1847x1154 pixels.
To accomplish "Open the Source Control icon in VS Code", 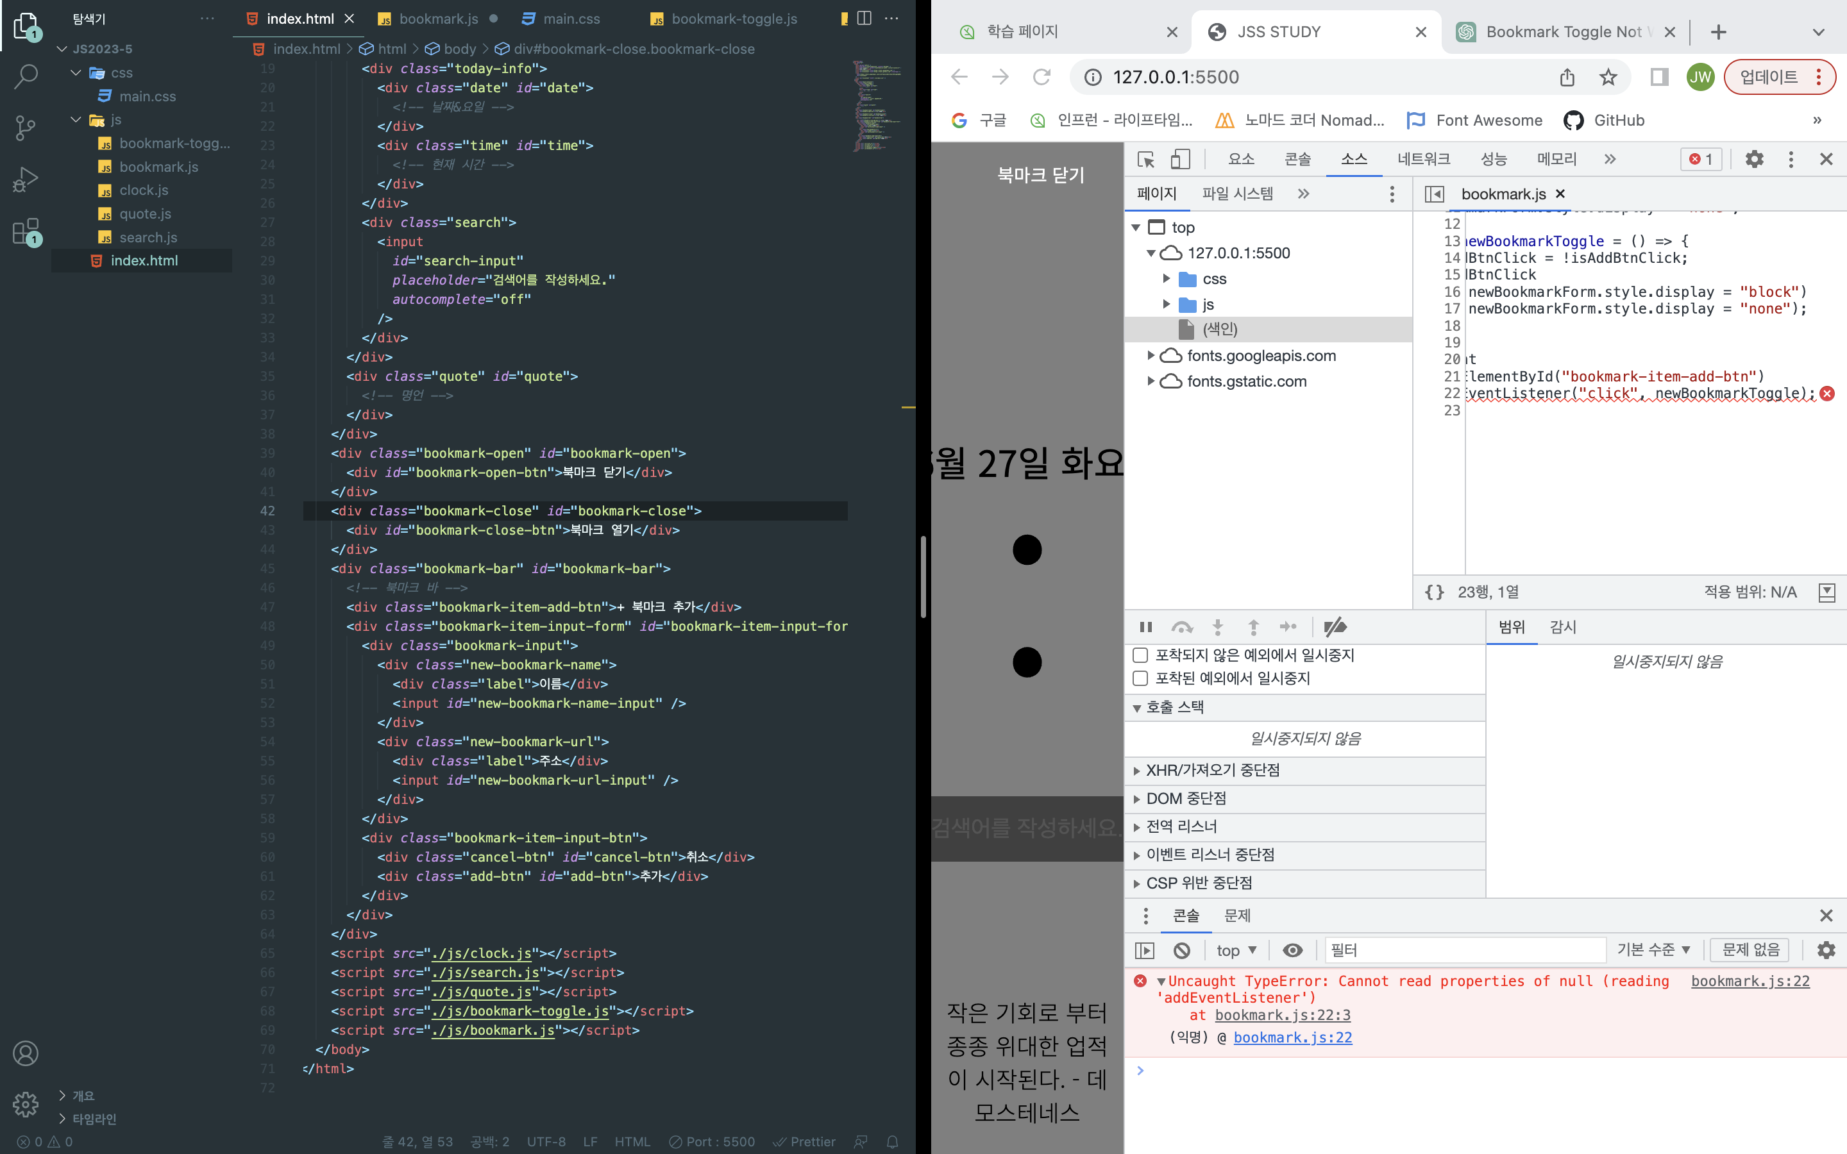I will (26, 128).
